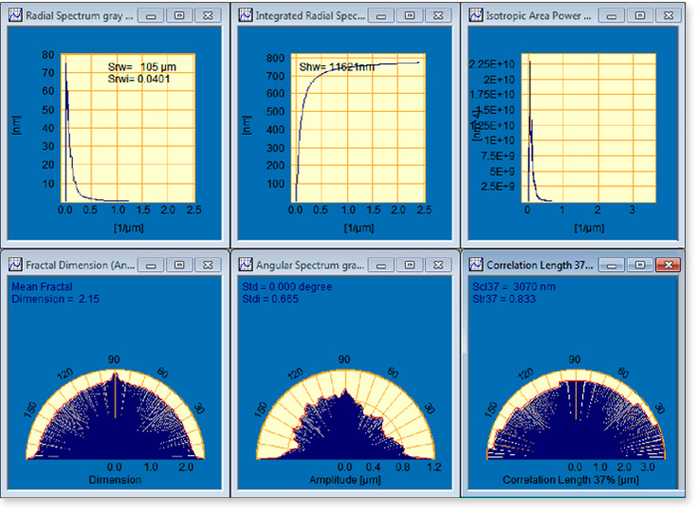Select the Isotropic Area Power title bar text
The width and height of the screenshot is (697, 513).
tap(539, 15)
